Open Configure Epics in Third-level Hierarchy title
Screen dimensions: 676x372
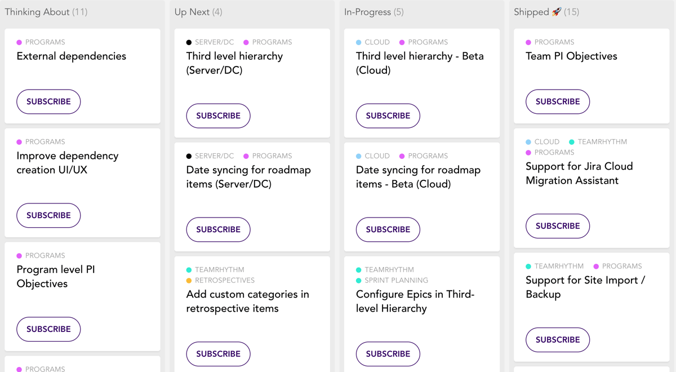415,302
